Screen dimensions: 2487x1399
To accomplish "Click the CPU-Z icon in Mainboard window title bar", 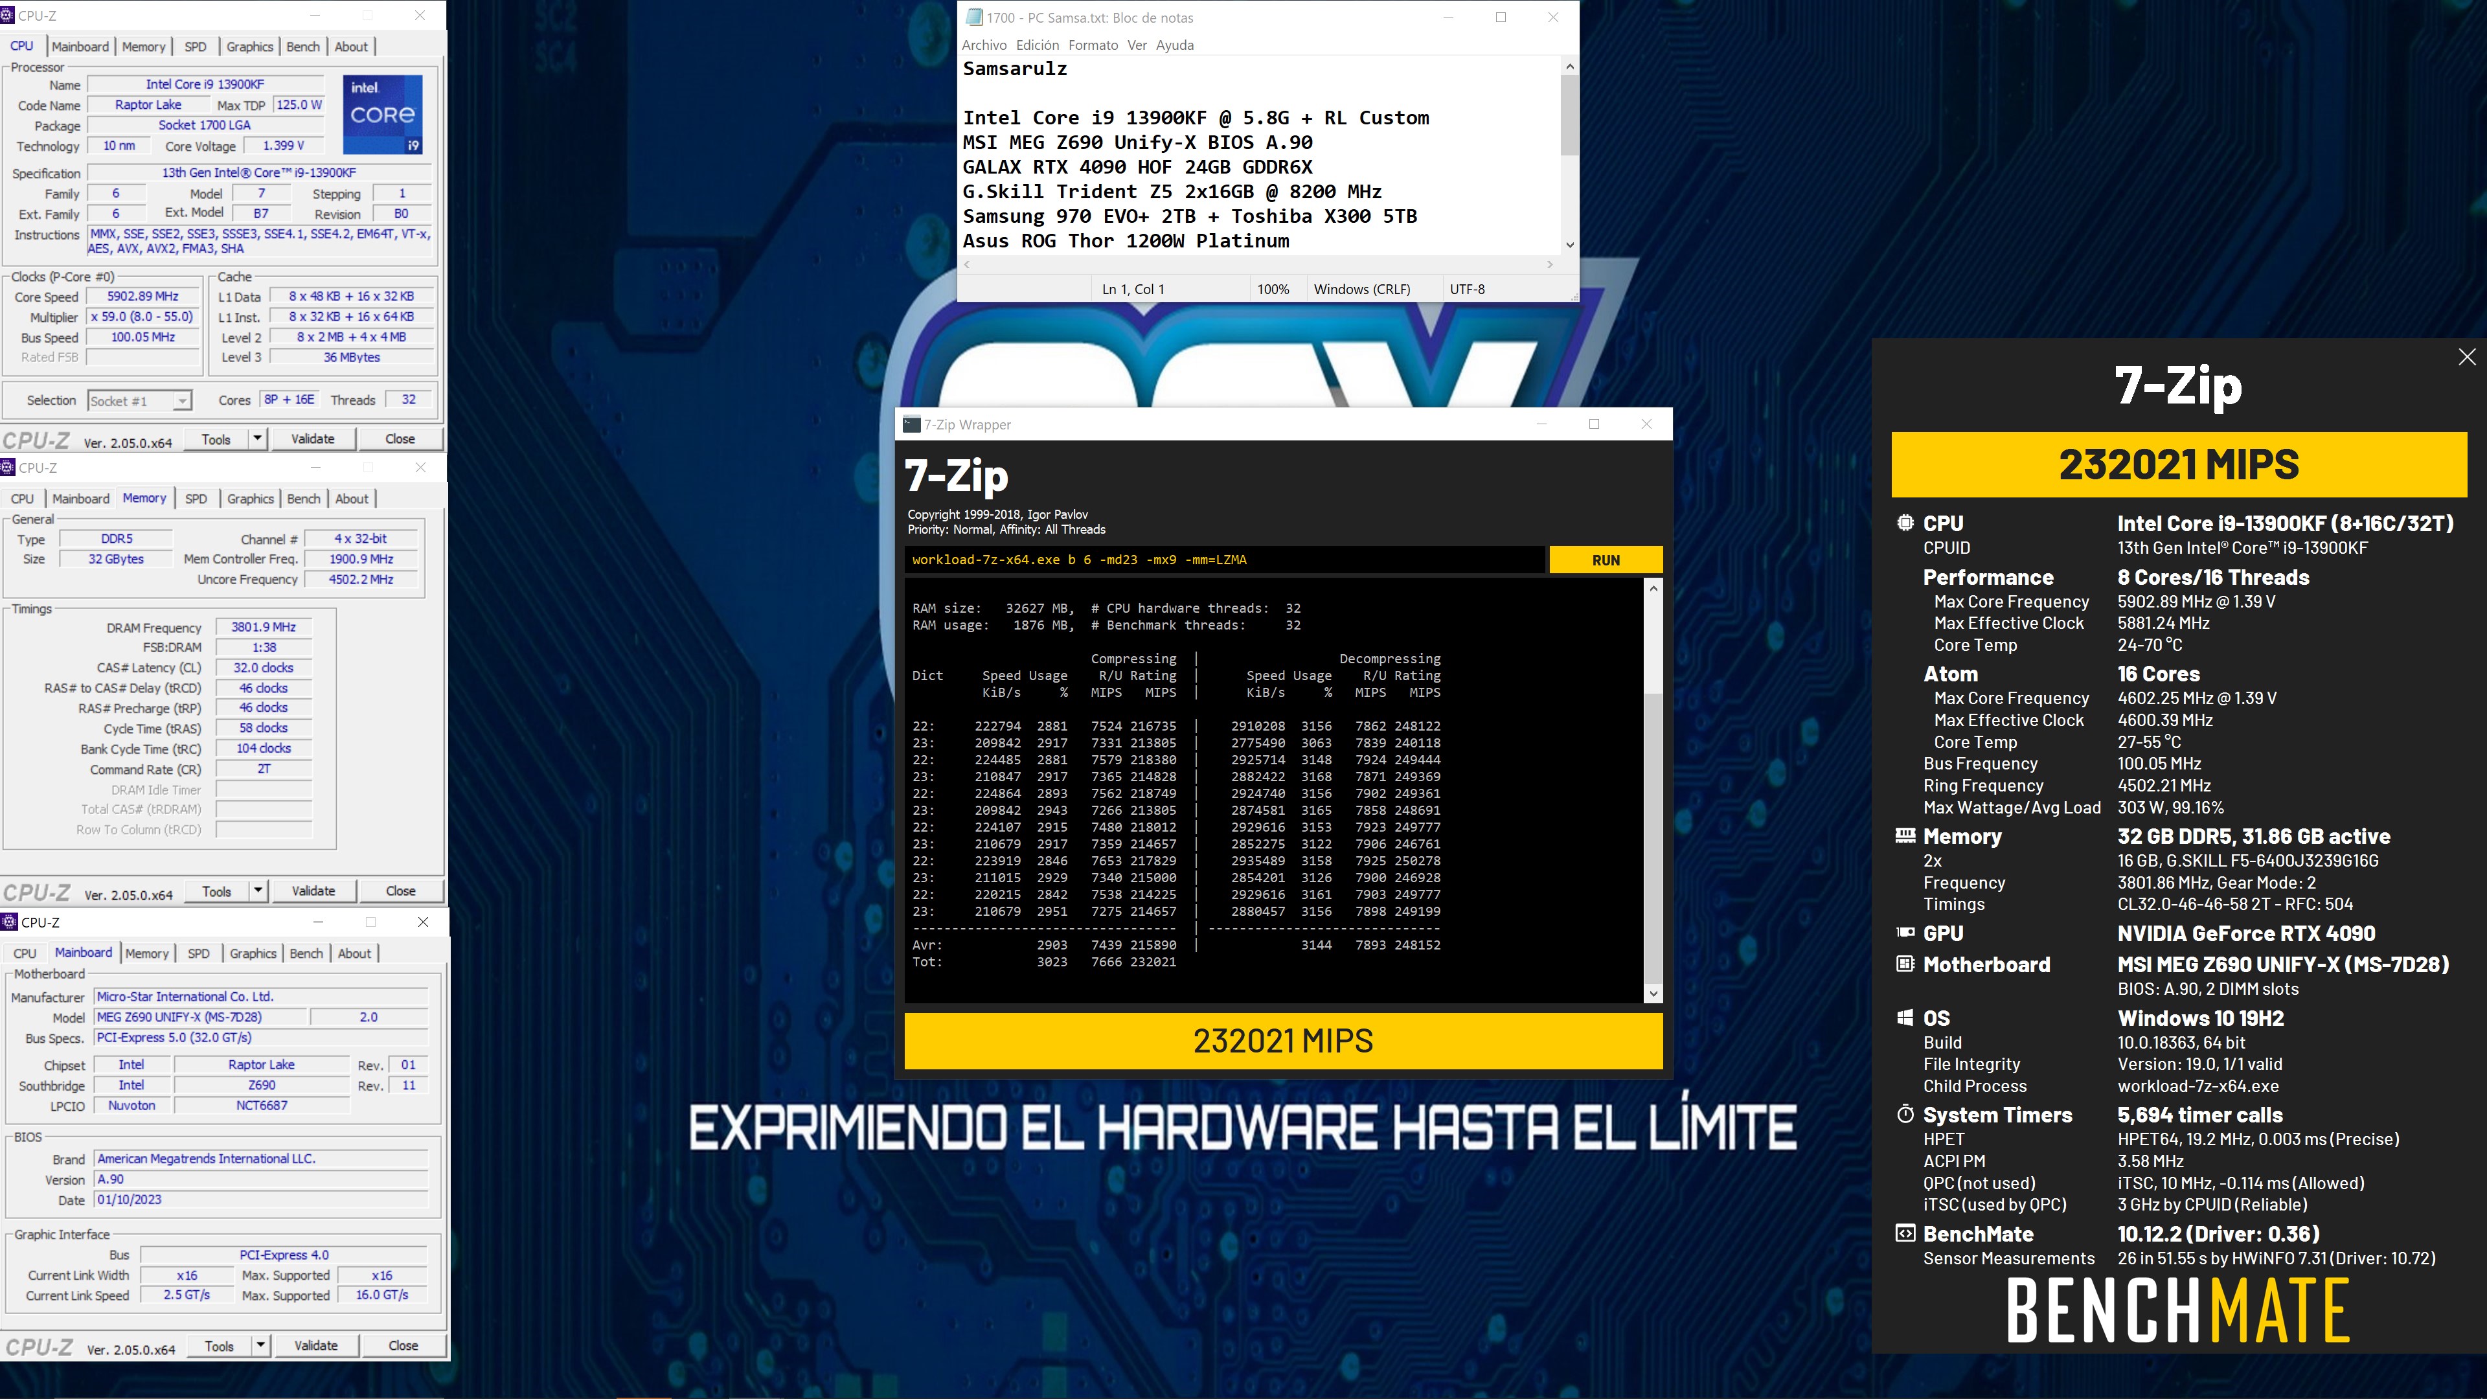I will (10, 922).
